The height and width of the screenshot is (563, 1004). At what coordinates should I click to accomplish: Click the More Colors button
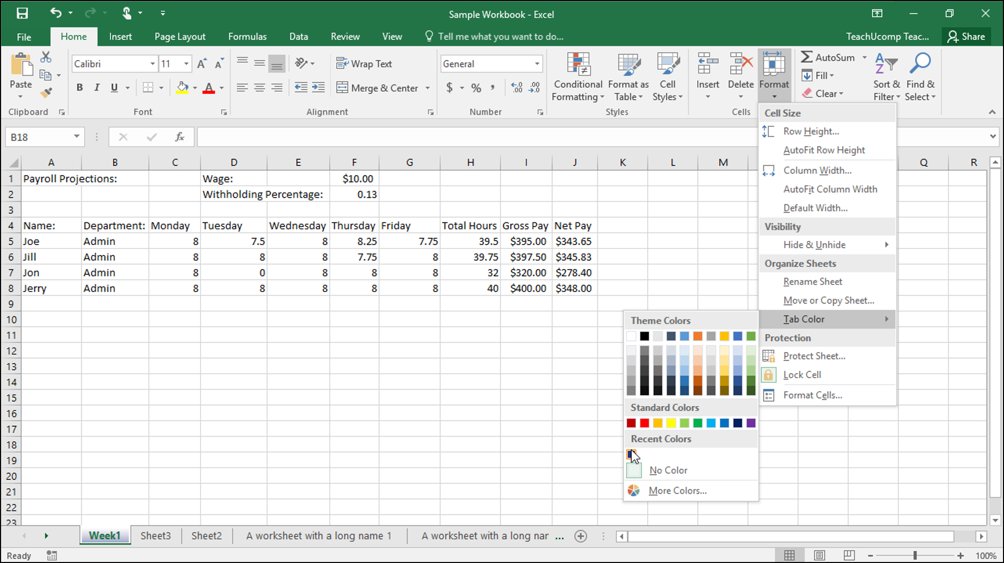(x=678, y=491)
